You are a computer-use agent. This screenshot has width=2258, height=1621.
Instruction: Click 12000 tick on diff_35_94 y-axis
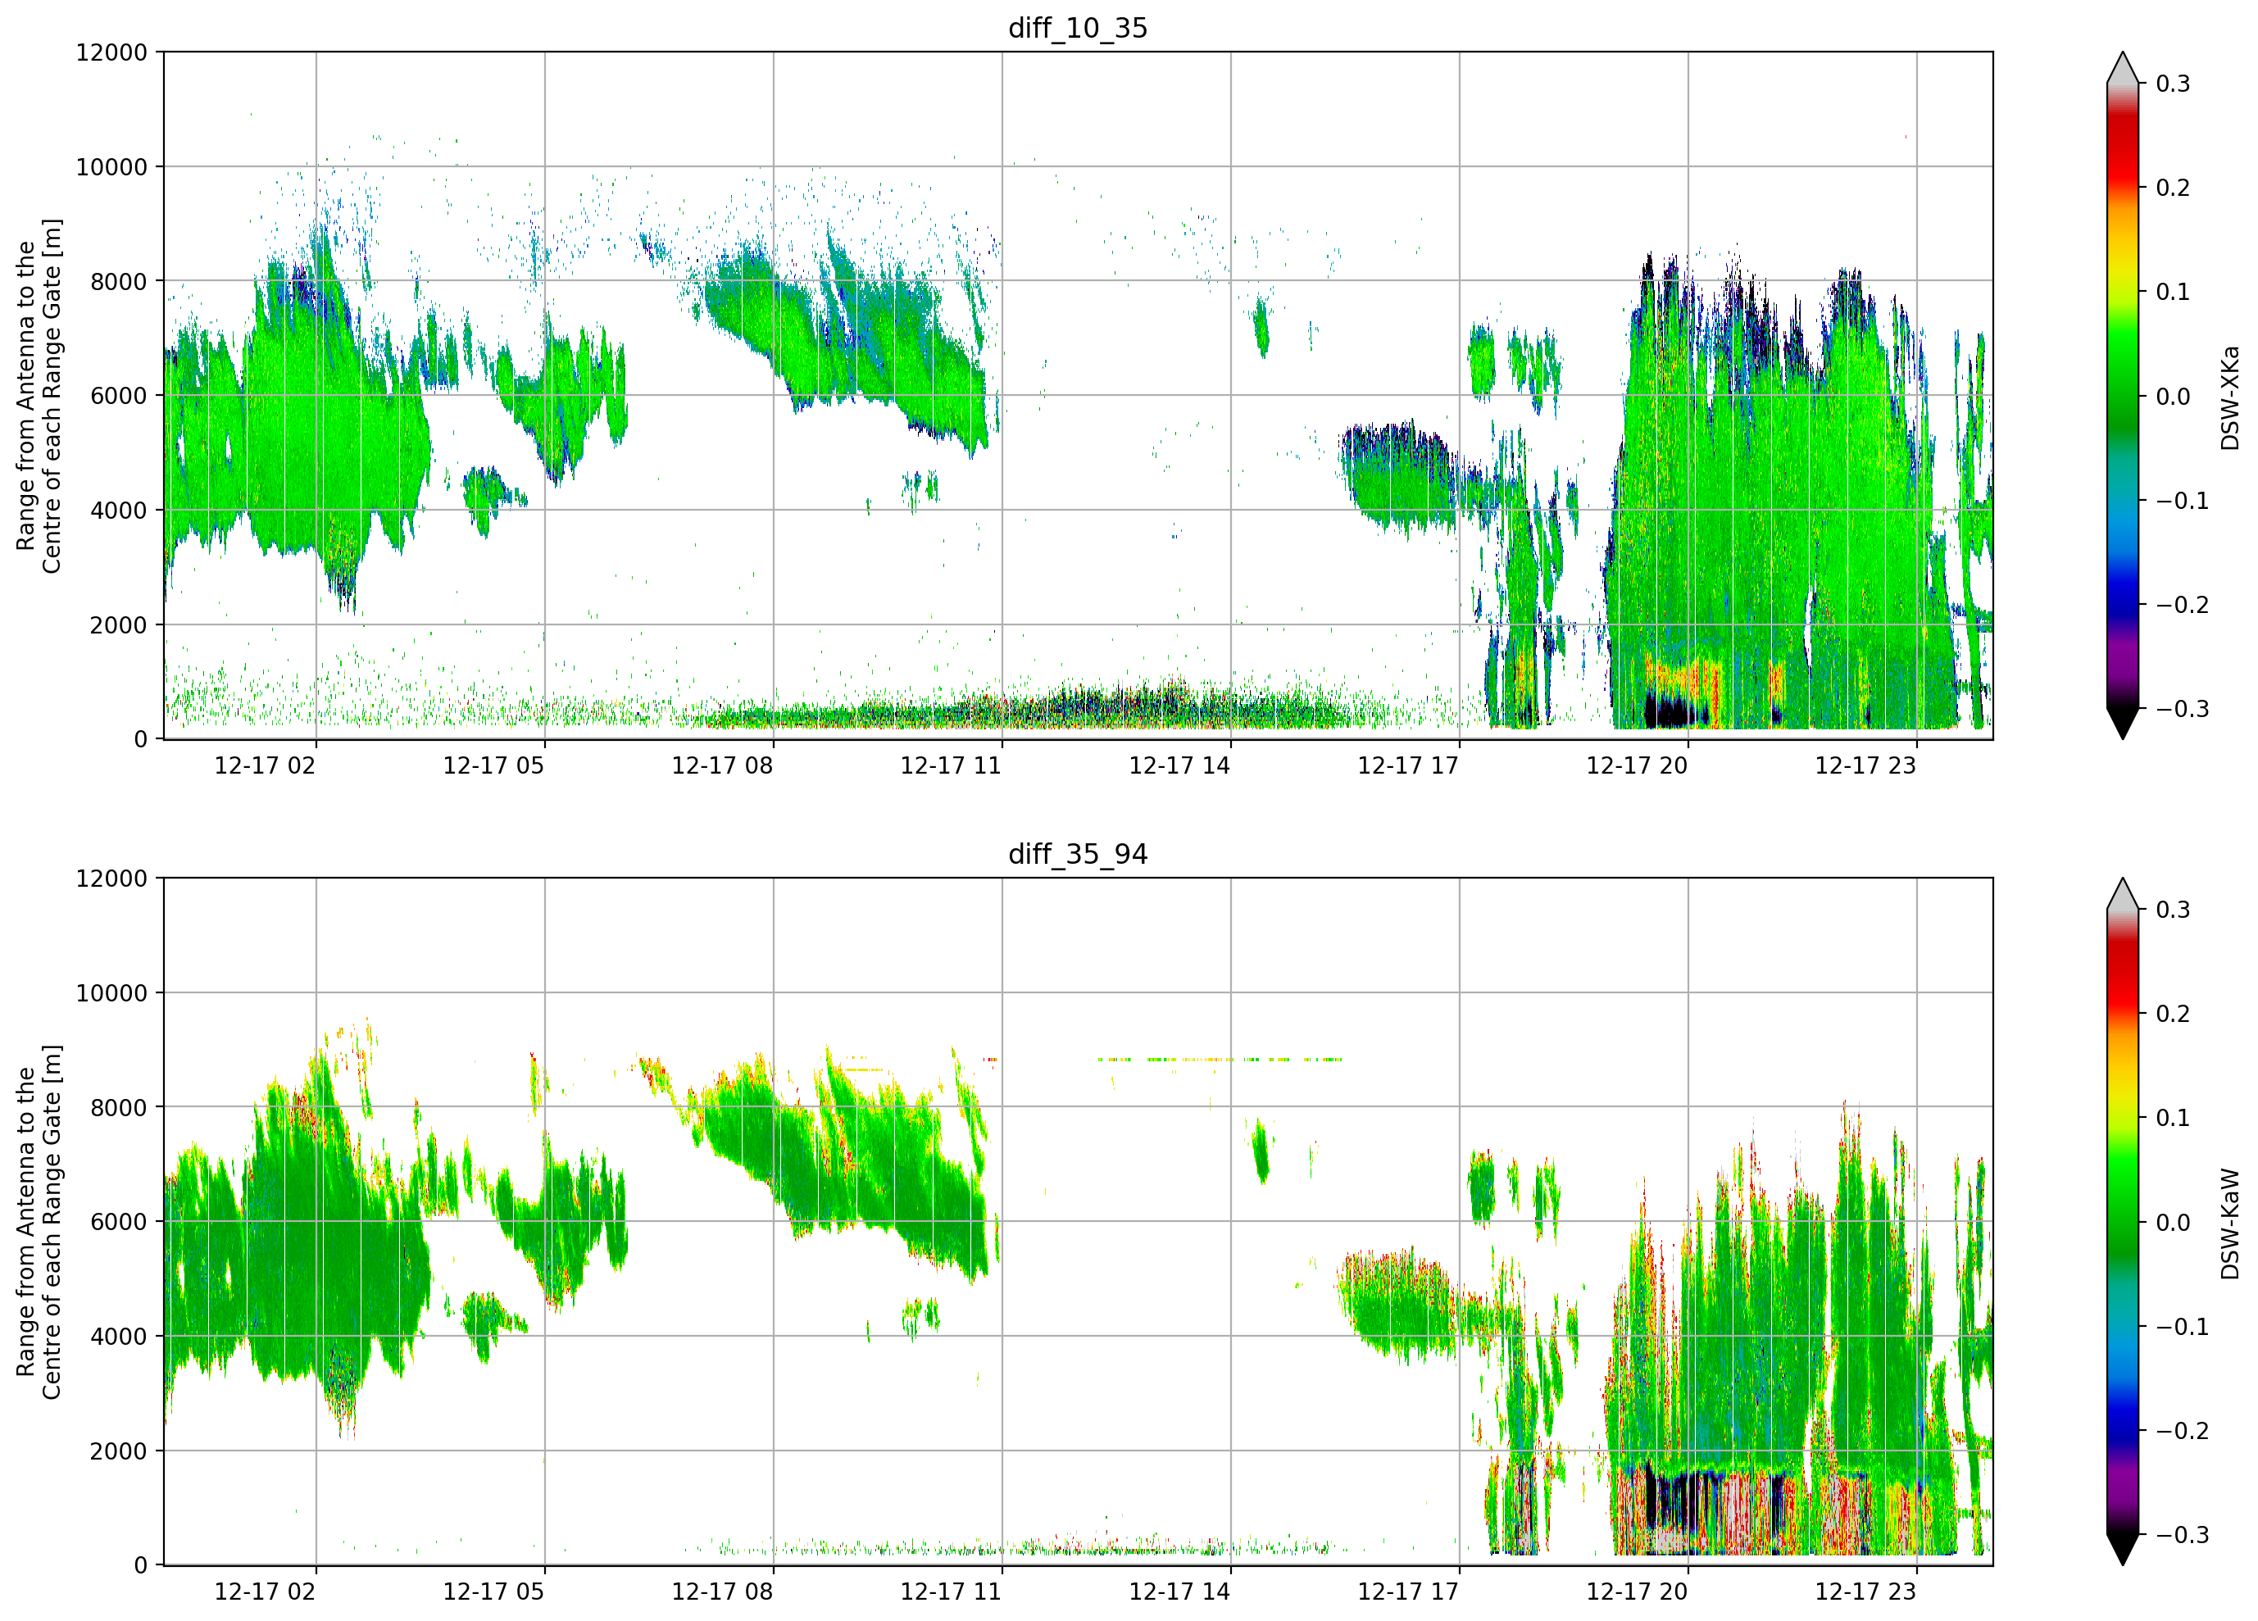click(x=111, y=879)
